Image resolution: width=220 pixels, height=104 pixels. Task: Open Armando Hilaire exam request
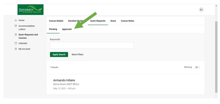(x=64, y=80)
